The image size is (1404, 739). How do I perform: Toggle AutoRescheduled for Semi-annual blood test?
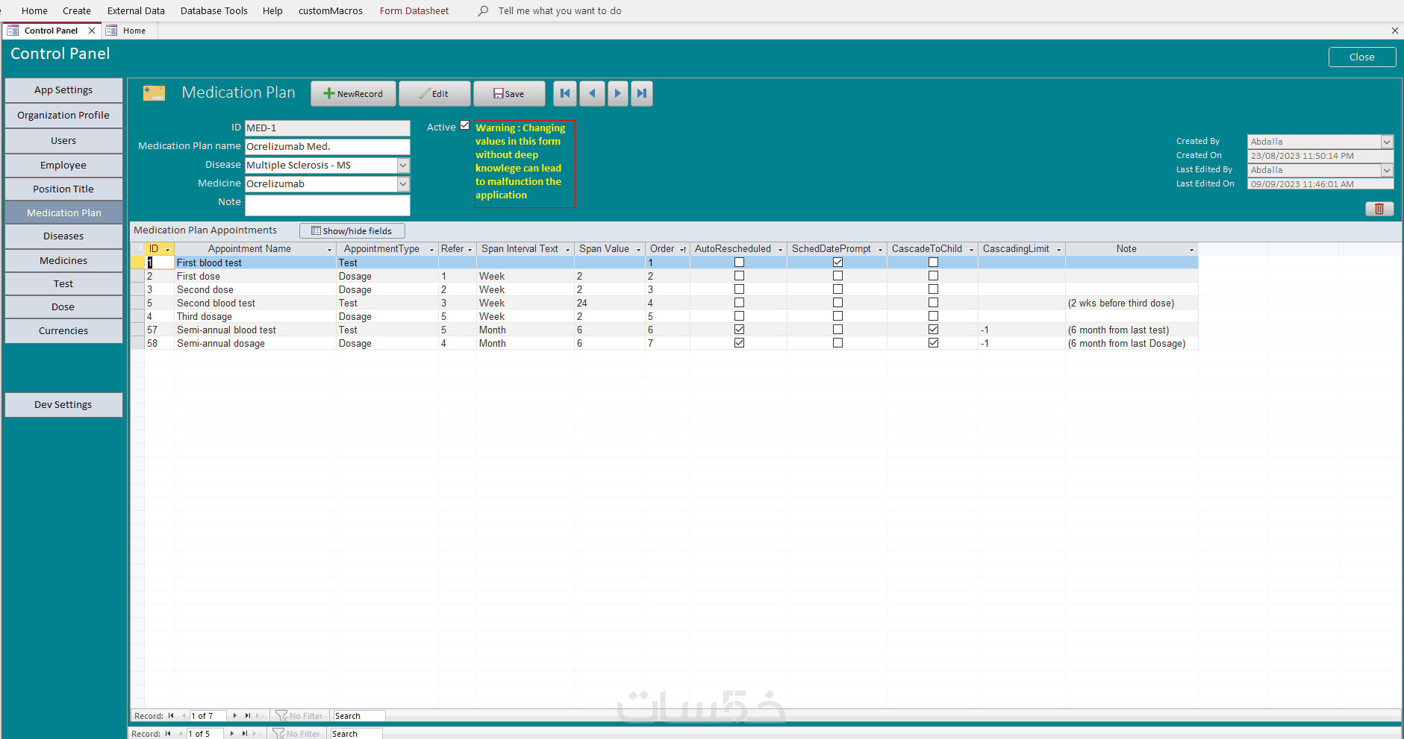point(739,330)
